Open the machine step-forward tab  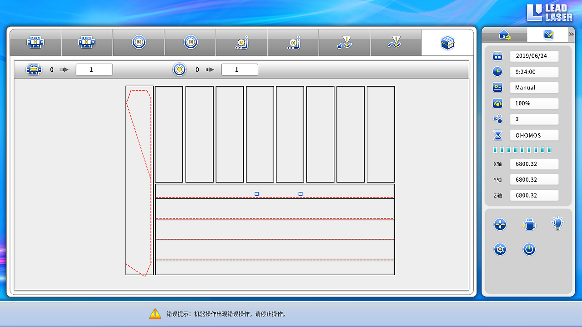point(87,42)
